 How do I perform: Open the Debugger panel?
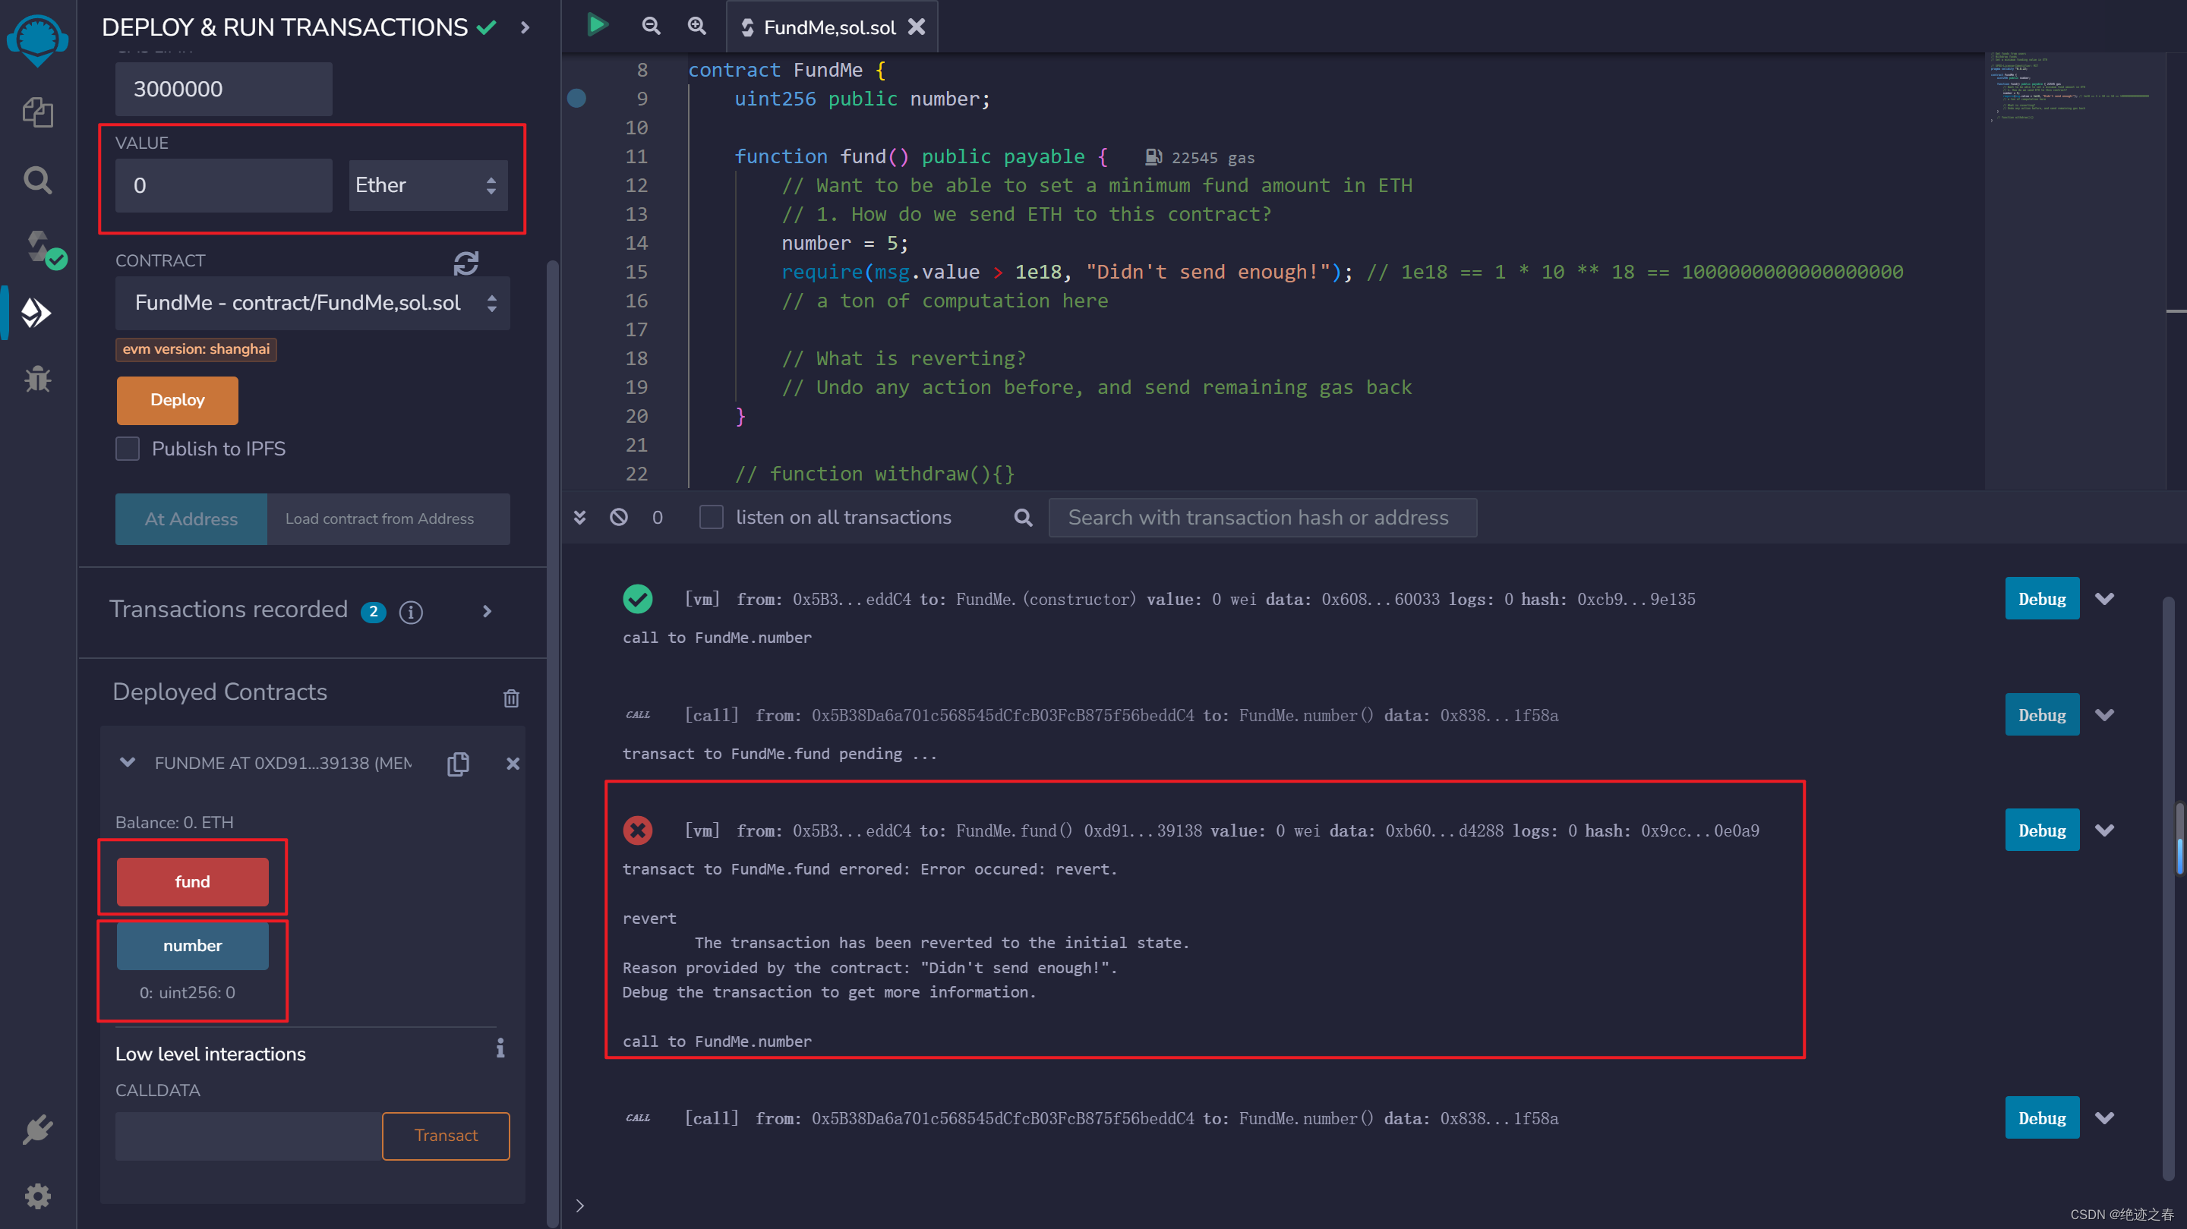coord(38,380)
